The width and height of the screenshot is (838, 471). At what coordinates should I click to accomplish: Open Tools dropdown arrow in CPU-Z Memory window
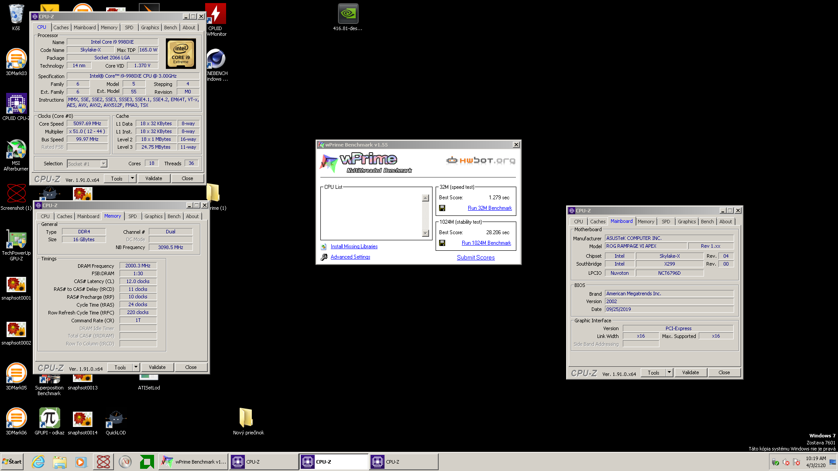[x=136, y=367]
